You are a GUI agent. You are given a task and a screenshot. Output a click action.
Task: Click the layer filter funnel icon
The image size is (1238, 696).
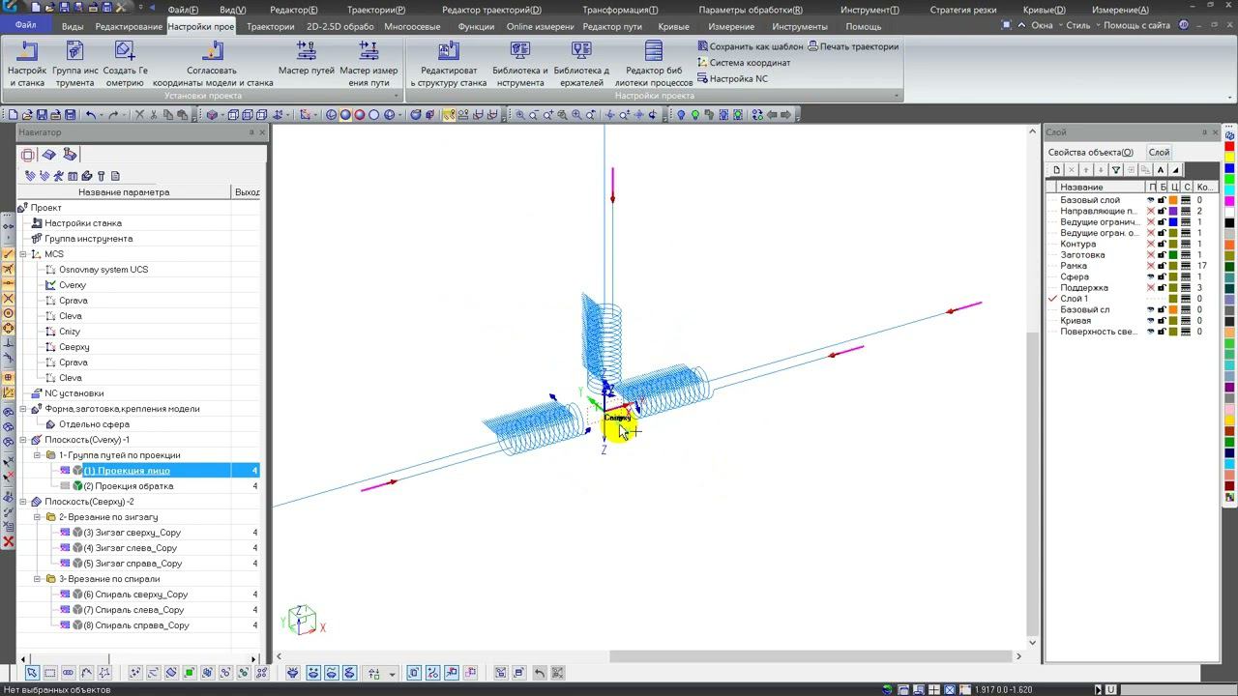pyautogui.click(x=1115, y=170)
